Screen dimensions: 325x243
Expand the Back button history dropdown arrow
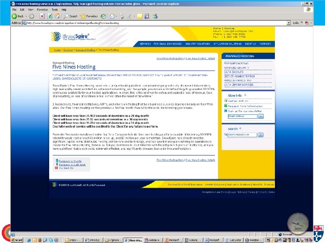click(x=26, y=16)
